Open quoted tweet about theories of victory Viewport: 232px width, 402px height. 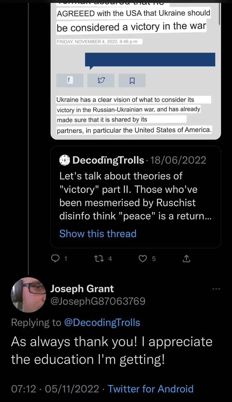[x=135, y=196]
